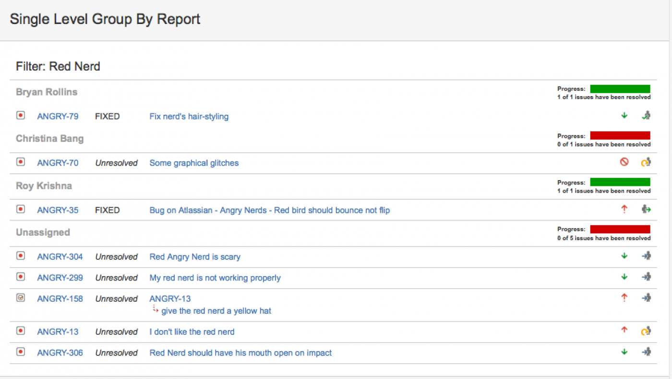Image resolution: width=672 pixels, height=379 pixels.
Task: Click the red progress bar for Unassigned group
Action: point(620,229)
